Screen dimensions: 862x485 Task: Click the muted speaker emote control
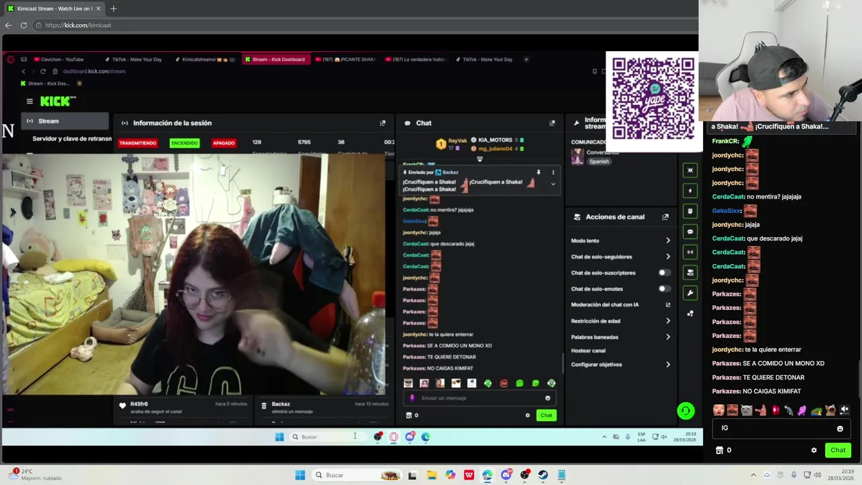pyautogui.click(x=844, y=410)
